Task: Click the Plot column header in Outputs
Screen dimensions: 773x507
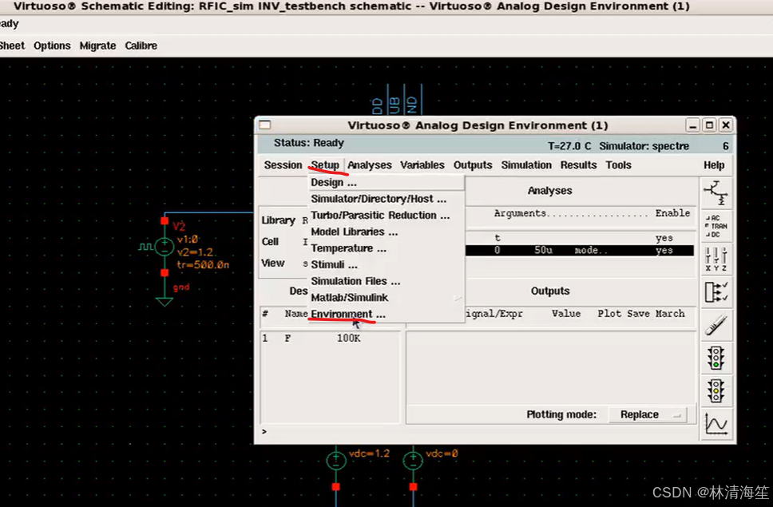Action: tap(609, 313)
